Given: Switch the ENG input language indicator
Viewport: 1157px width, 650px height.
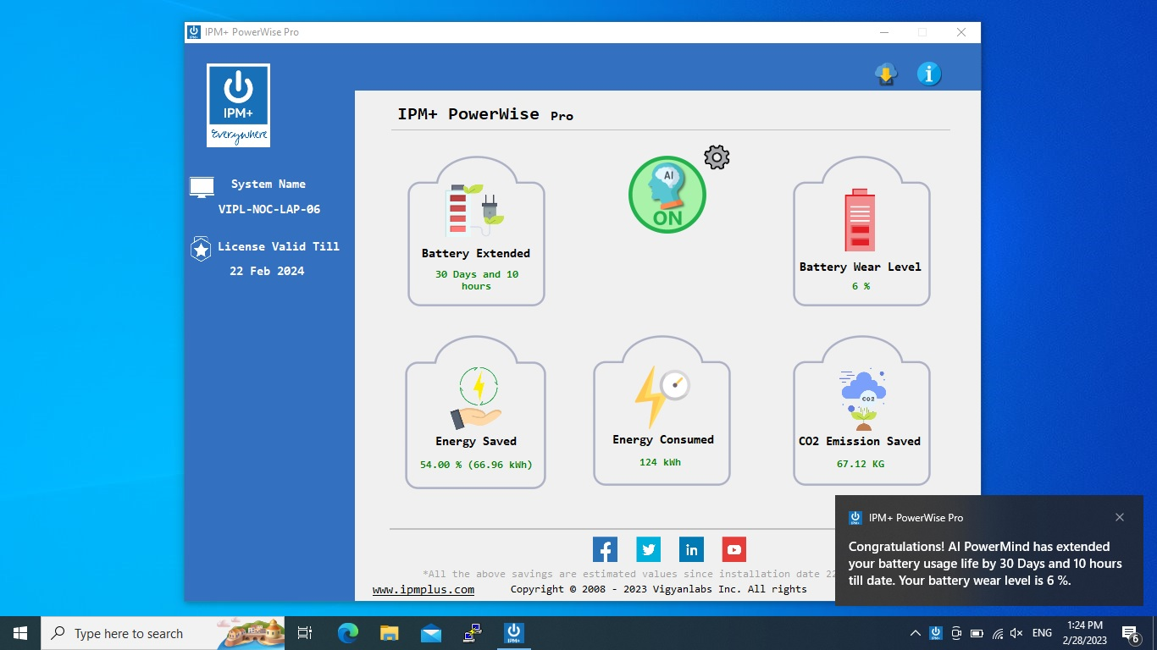Looking at the screenshot, I should click(x=1042, y=633).
